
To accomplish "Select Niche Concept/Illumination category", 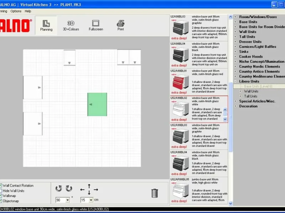I will click(x=261, y=61).
